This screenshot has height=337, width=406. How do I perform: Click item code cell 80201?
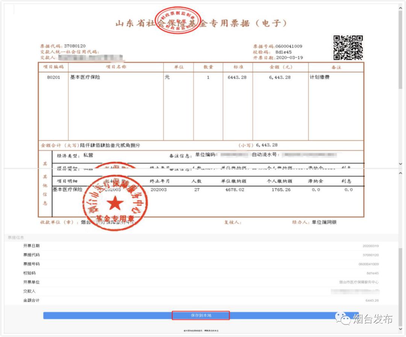point(53,77)
